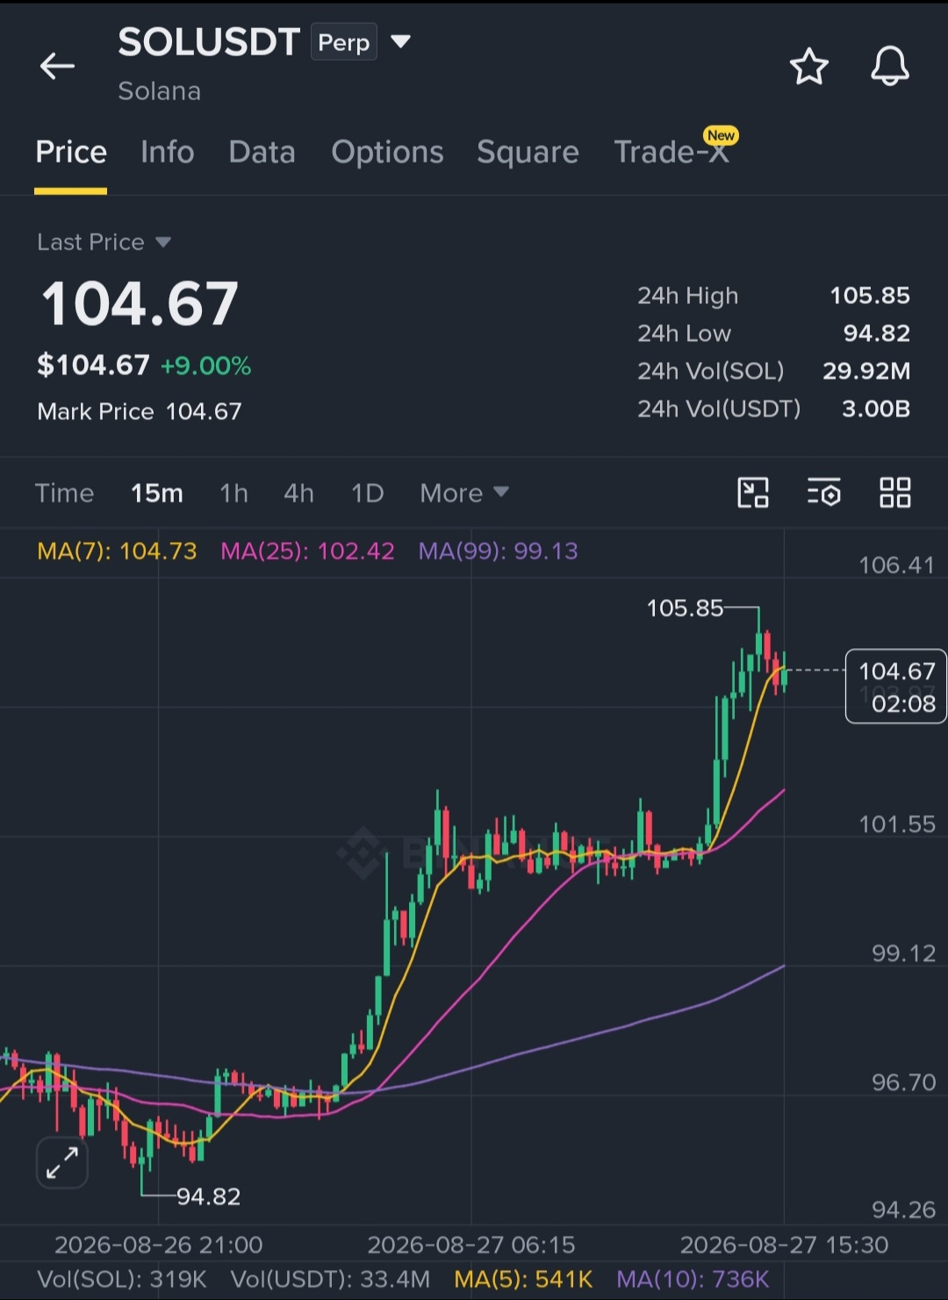Open the SOLUSDT Perp pair selector arrow
The image size is (948, 1300).
pos(400,41)
